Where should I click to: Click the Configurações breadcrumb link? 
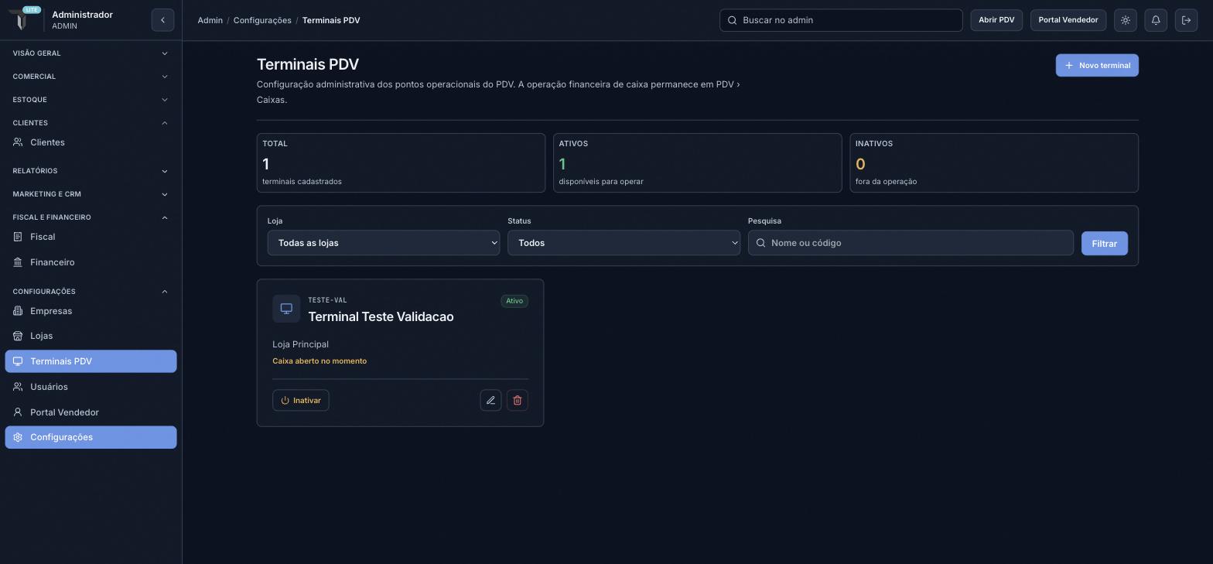click(x=262, y=20)
